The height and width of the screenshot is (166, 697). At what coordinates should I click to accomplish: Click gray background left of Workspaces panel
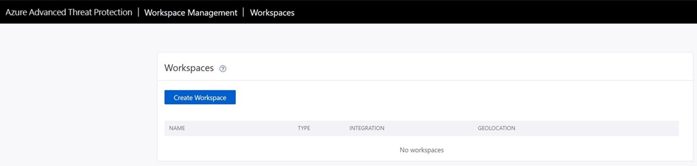(x=78, y=95)
